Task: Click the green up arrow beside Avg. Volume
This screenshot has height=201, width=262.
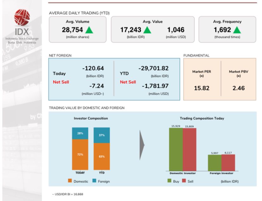Action: pyautogui.click(x=89, y=30)
